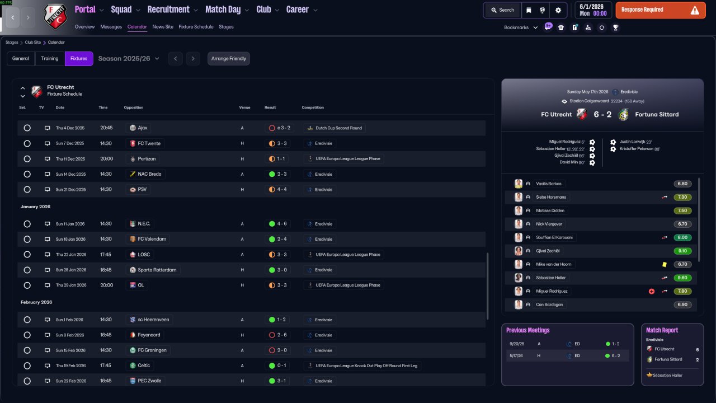Click the refresh arrows bookmark icon
This screenshot has height=403, width=716.
[x=602, y=27]
